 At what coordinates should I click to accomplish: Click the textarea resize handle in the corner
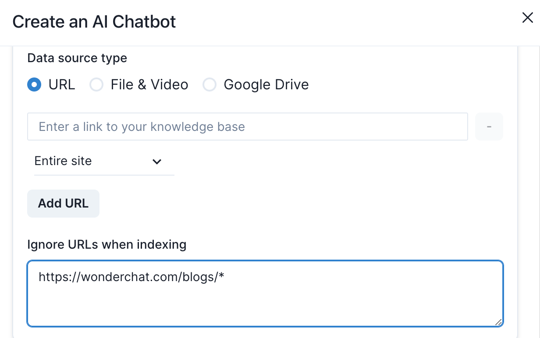click(498, 322)
